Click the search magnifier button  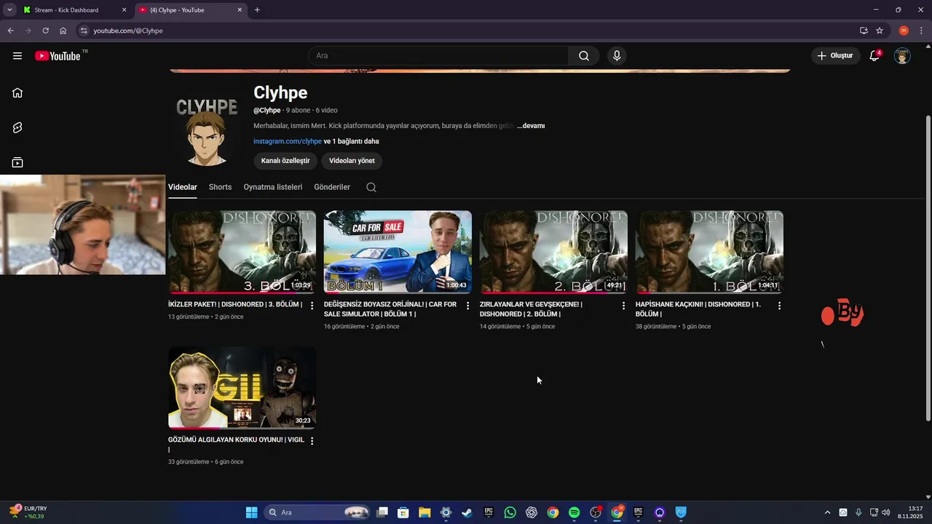pyautogui.click(x=584, y=56)
